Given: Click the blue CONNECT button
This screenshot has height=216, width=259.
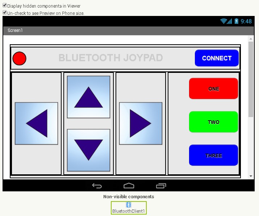Looking at the screenshot, I should [x=217, y=58].
